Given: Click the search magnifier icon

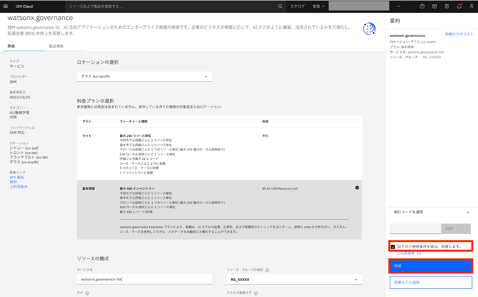Looking at the screenshot, I should [280, 6].
